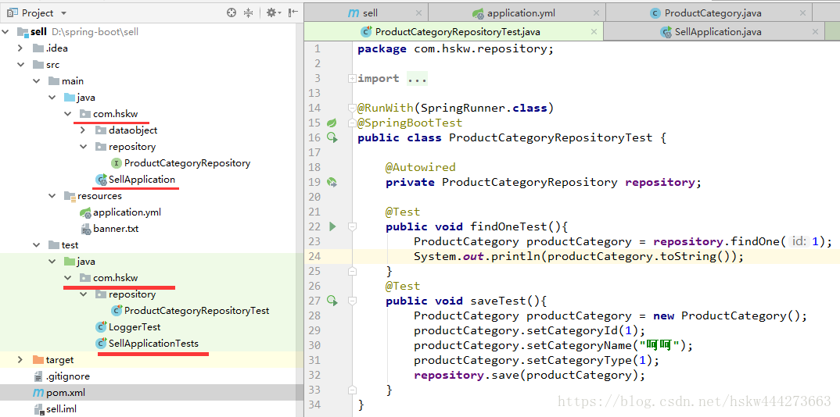Click run class gutter icon on line 16
Screen dimensions: 840x417
332,138
